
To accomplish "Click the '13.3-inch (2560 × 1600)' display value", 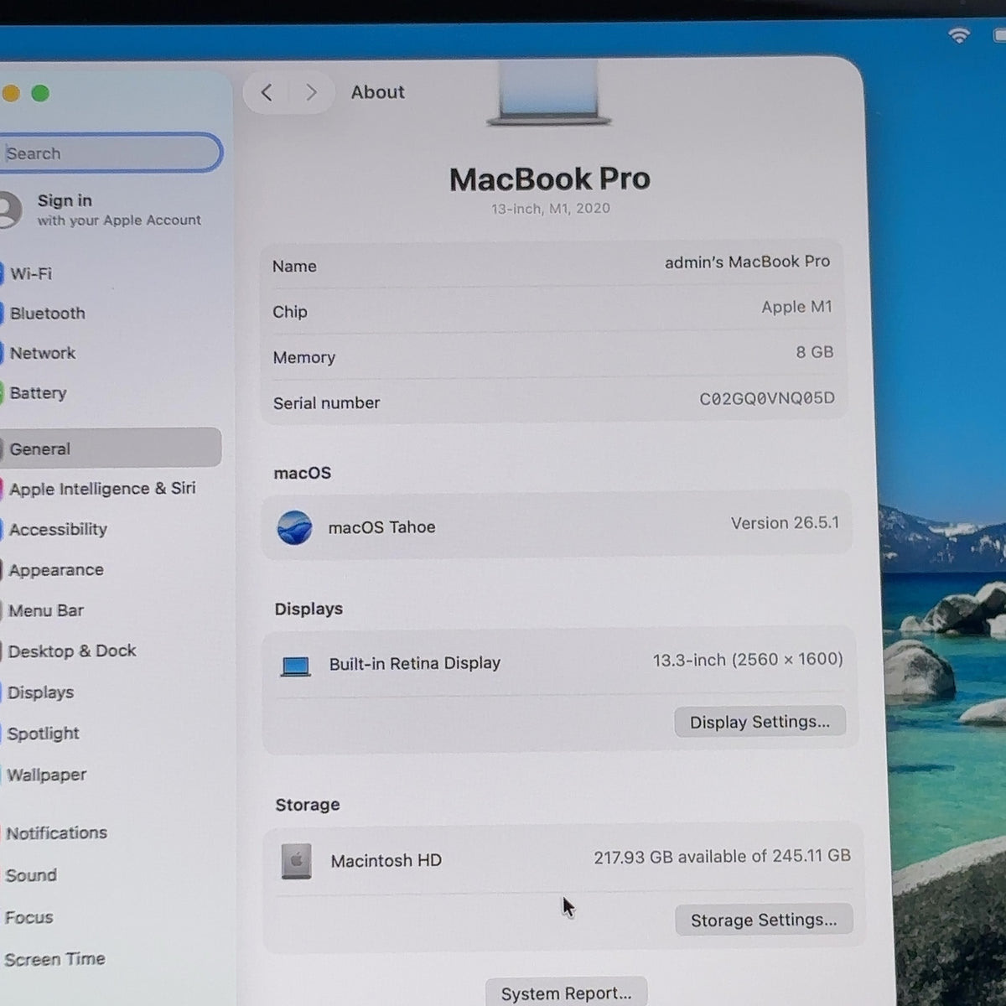I will point(748,660).
